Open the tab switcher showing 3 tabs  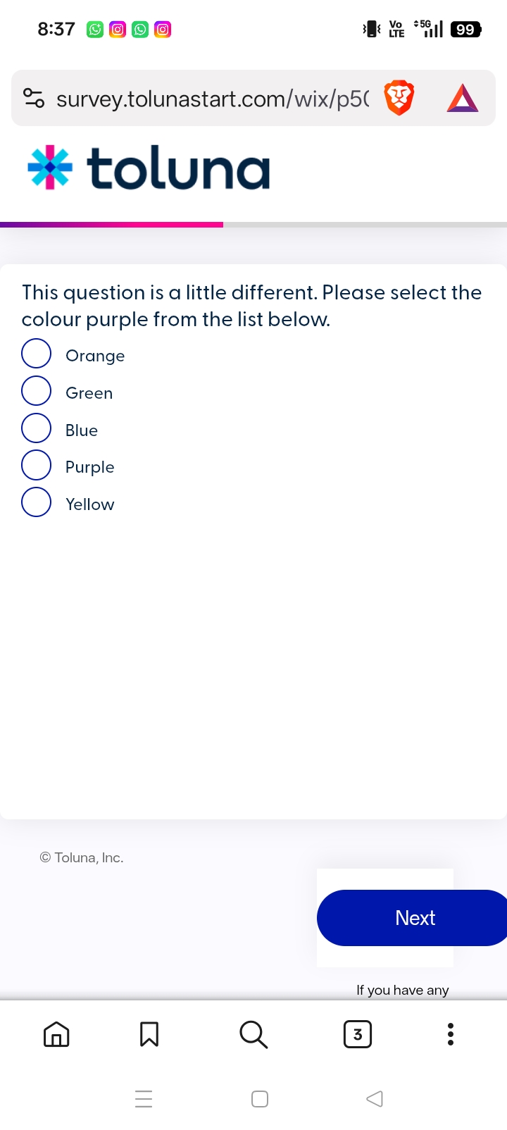(x=358, y=1034)
